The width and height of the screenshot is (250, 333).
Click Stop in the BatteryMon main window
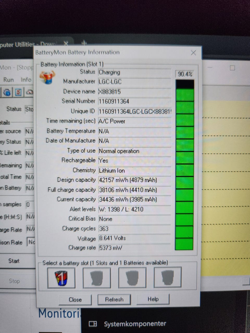[x=14, y=281]
